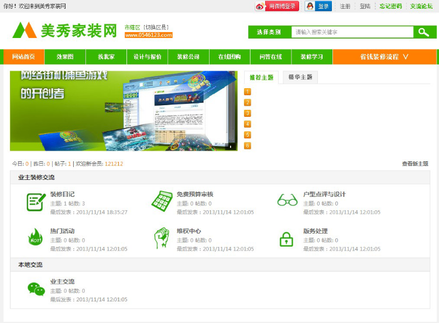Open the 免费预算审核 forum title
The image size is (439, 323).
(195, 194)
